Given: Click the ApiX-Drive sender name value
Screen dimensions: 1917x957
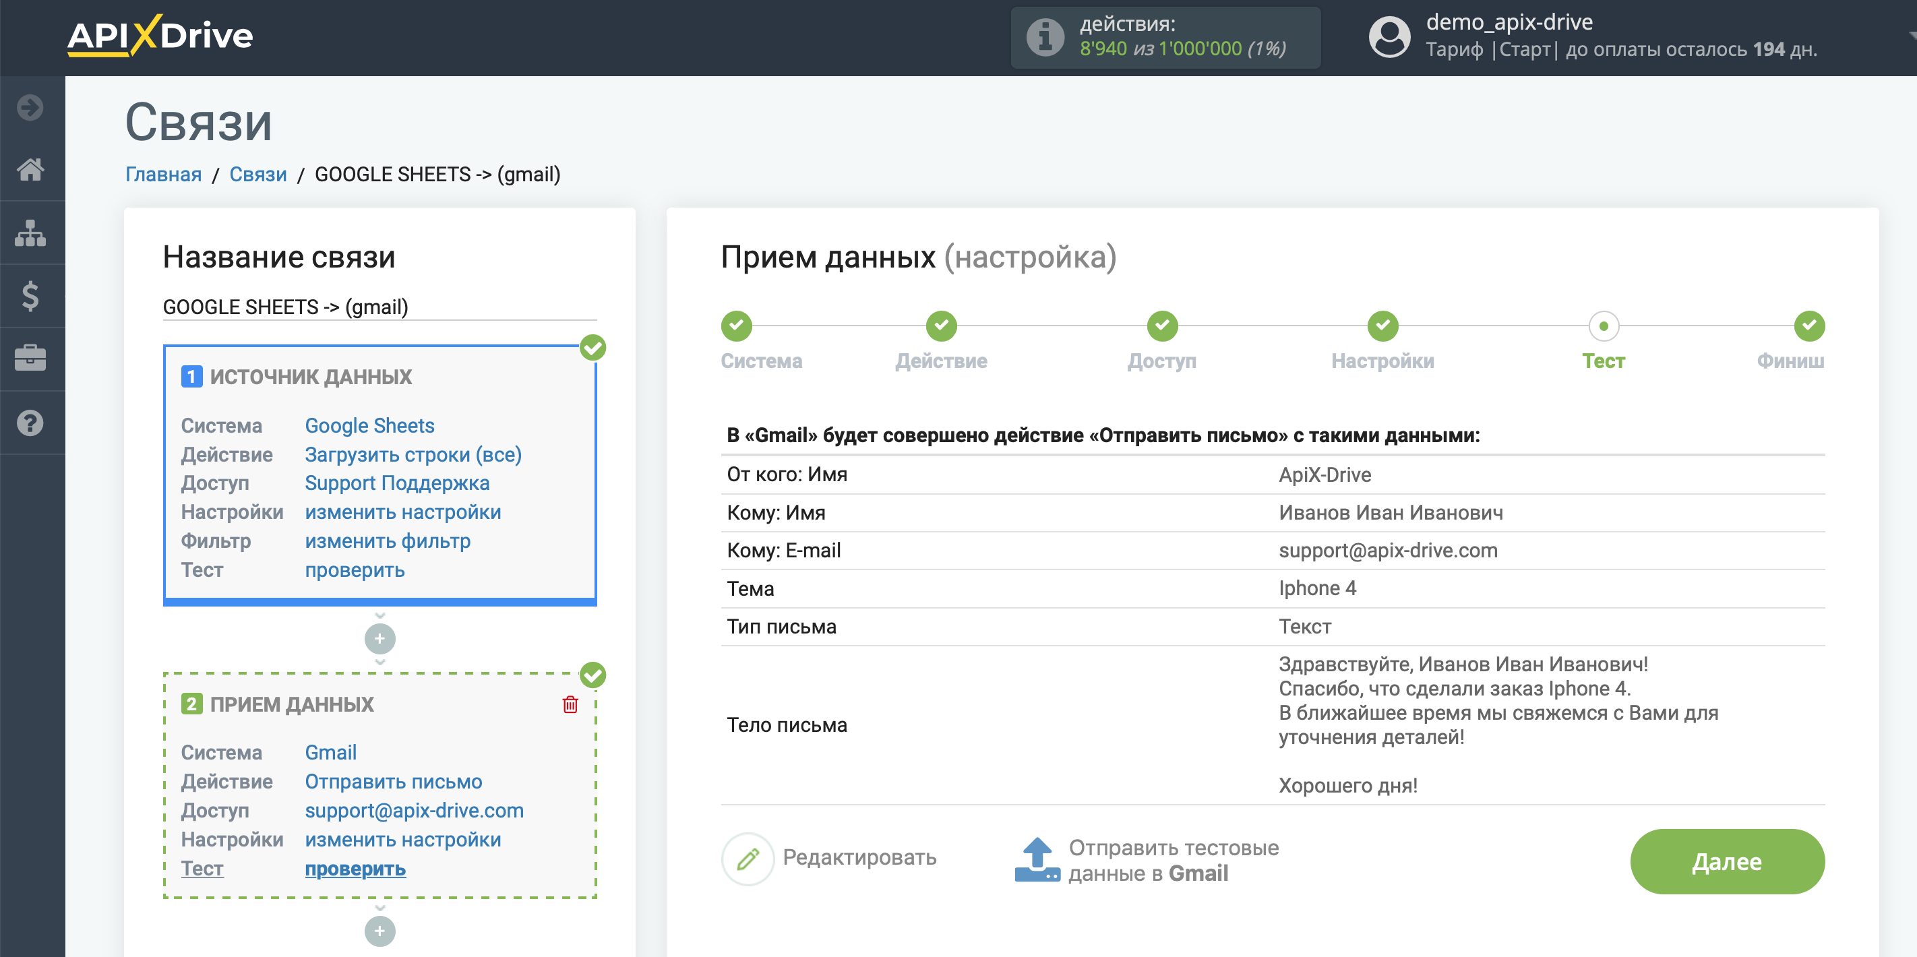Looking at the screenshot, I should pos(1324,474).
